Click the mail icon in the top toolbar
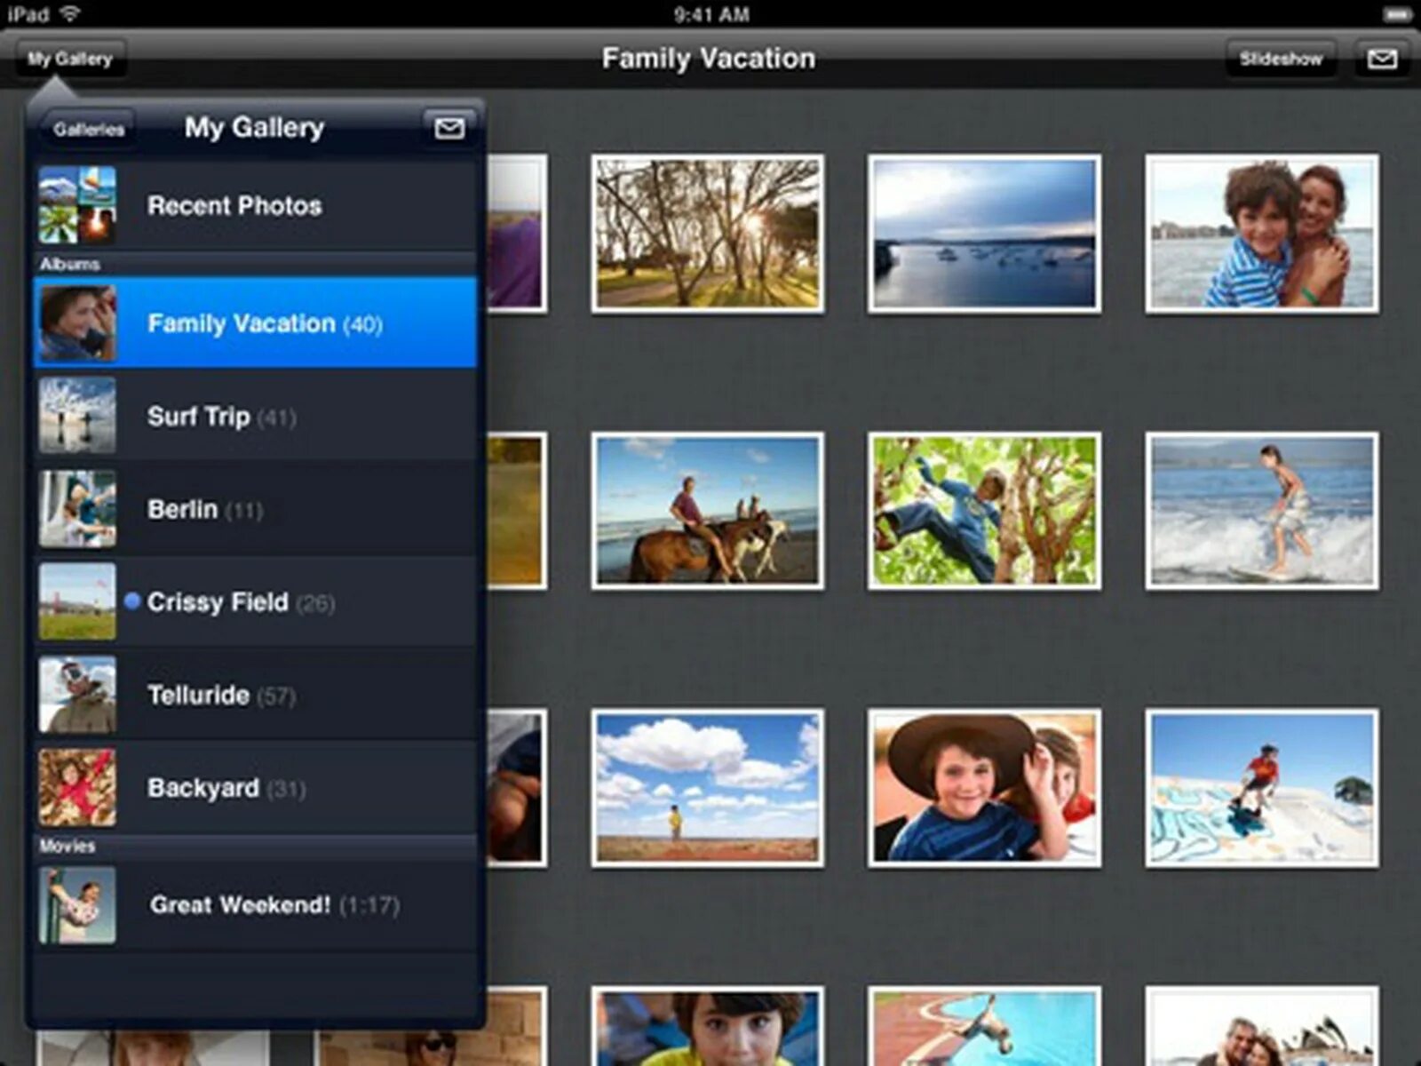This screenshot has width=1421, height=1066. click(x=1381, y=60)
